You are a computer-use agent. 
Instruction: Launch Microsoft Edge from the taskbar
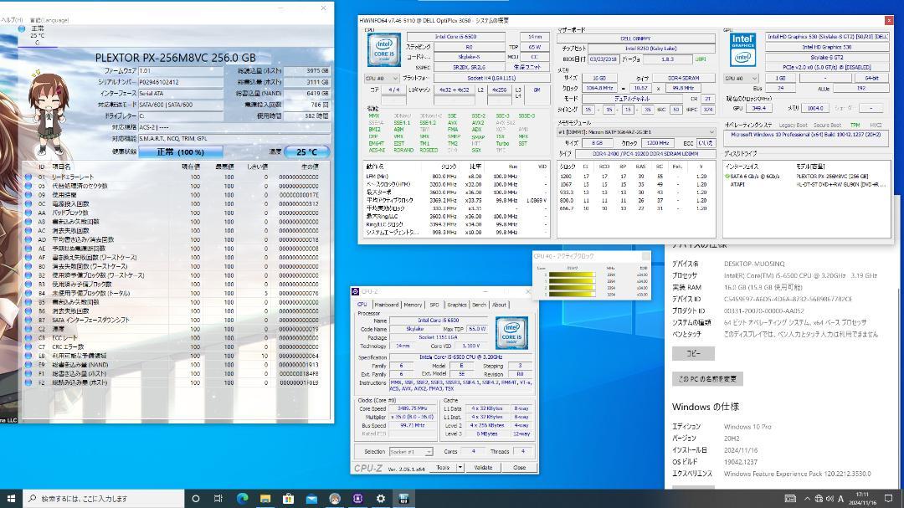tap(242, 498)
